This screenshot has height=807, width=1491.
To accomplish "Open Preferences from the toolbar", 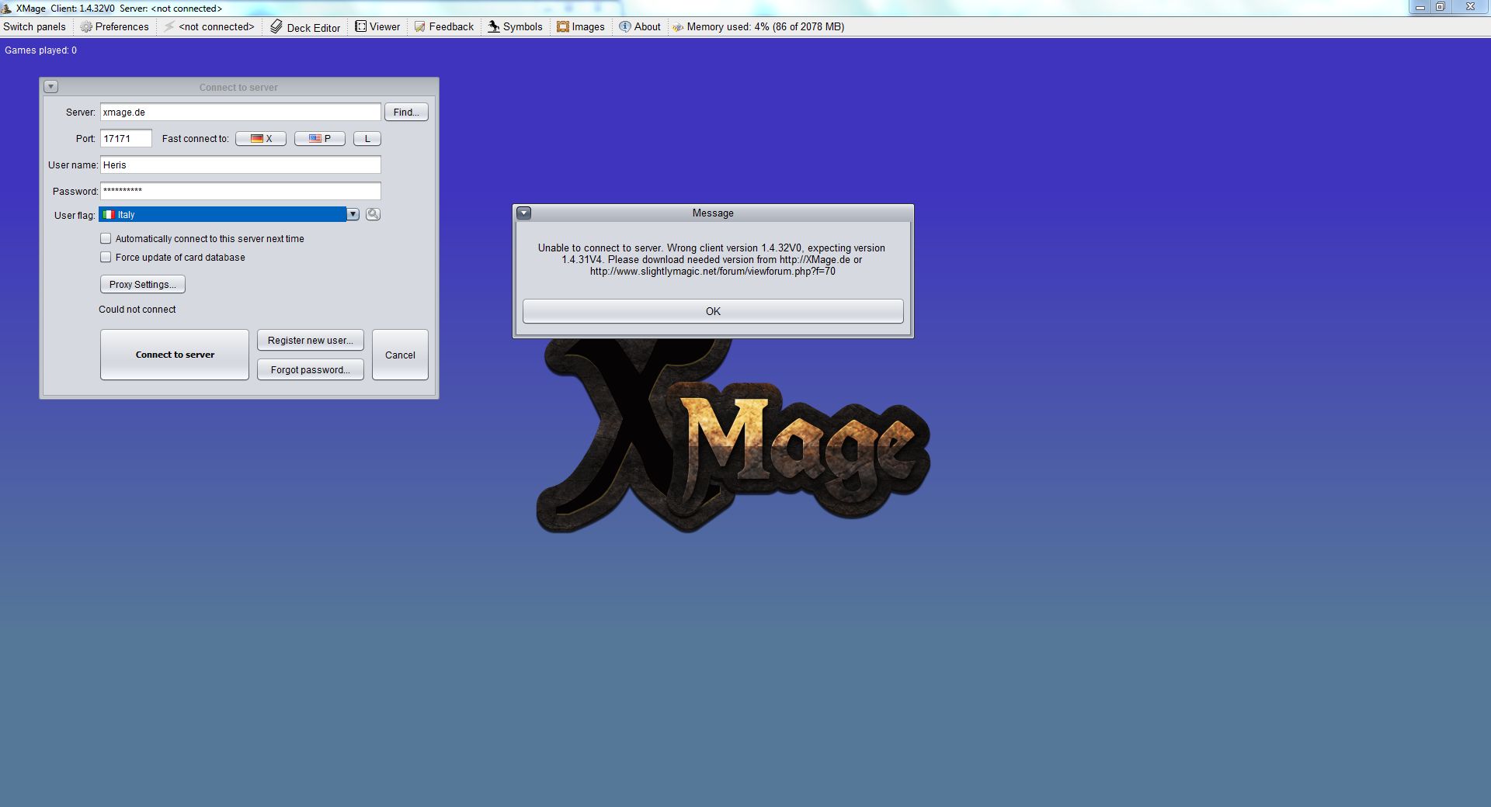I will (114, 26).
